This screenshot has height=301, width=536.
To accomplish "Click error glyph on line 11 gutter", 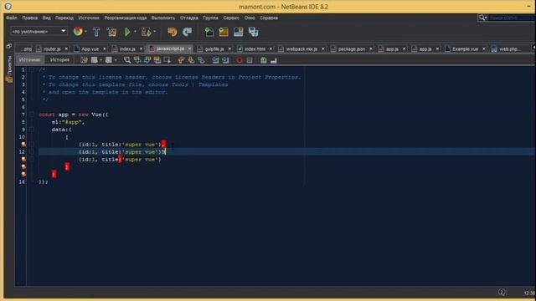I will pos(23,145).
